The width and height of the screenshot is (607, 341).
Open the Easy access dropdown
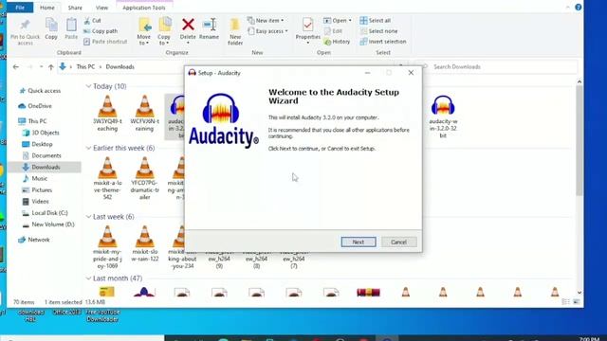(267, 31)
